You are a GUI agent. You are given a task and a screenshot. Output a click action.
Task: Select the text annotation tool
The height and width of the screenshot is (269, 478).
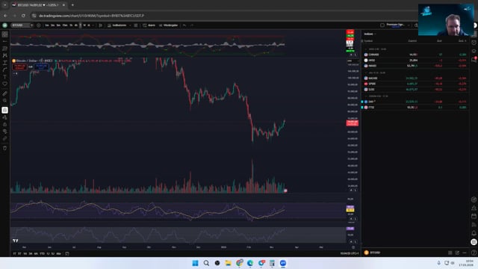click(5, 76)
